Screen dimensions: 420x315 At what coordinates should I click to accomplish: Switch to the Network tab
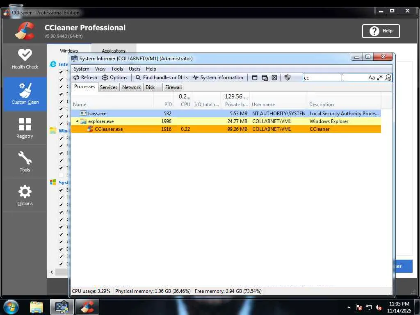[131, 87]
